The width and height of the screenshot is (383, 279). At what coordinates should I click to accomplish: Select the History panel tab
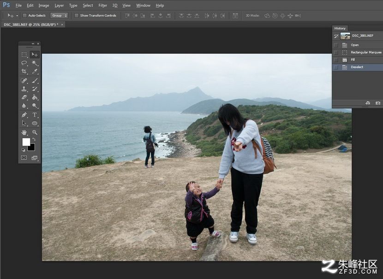coord(340,28)
